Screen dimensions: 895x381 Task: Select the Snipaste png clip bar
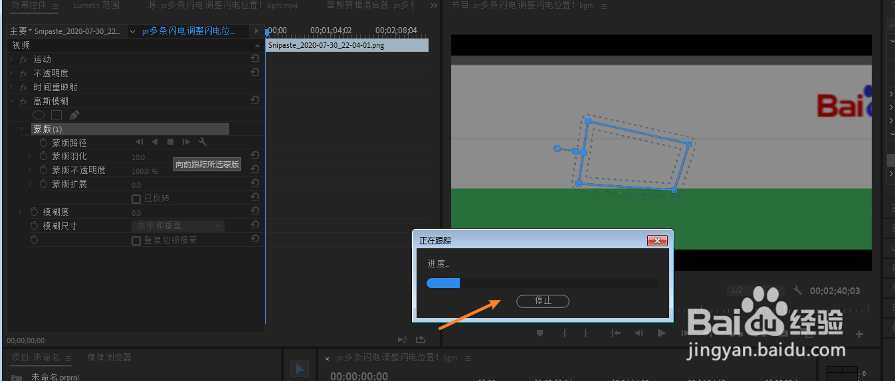[x=347, y=45]
